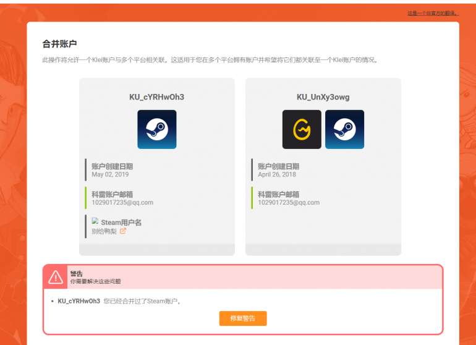The image size is (476, 345).
Task: Click the 警告 heading text
Action: click(77, 274)
